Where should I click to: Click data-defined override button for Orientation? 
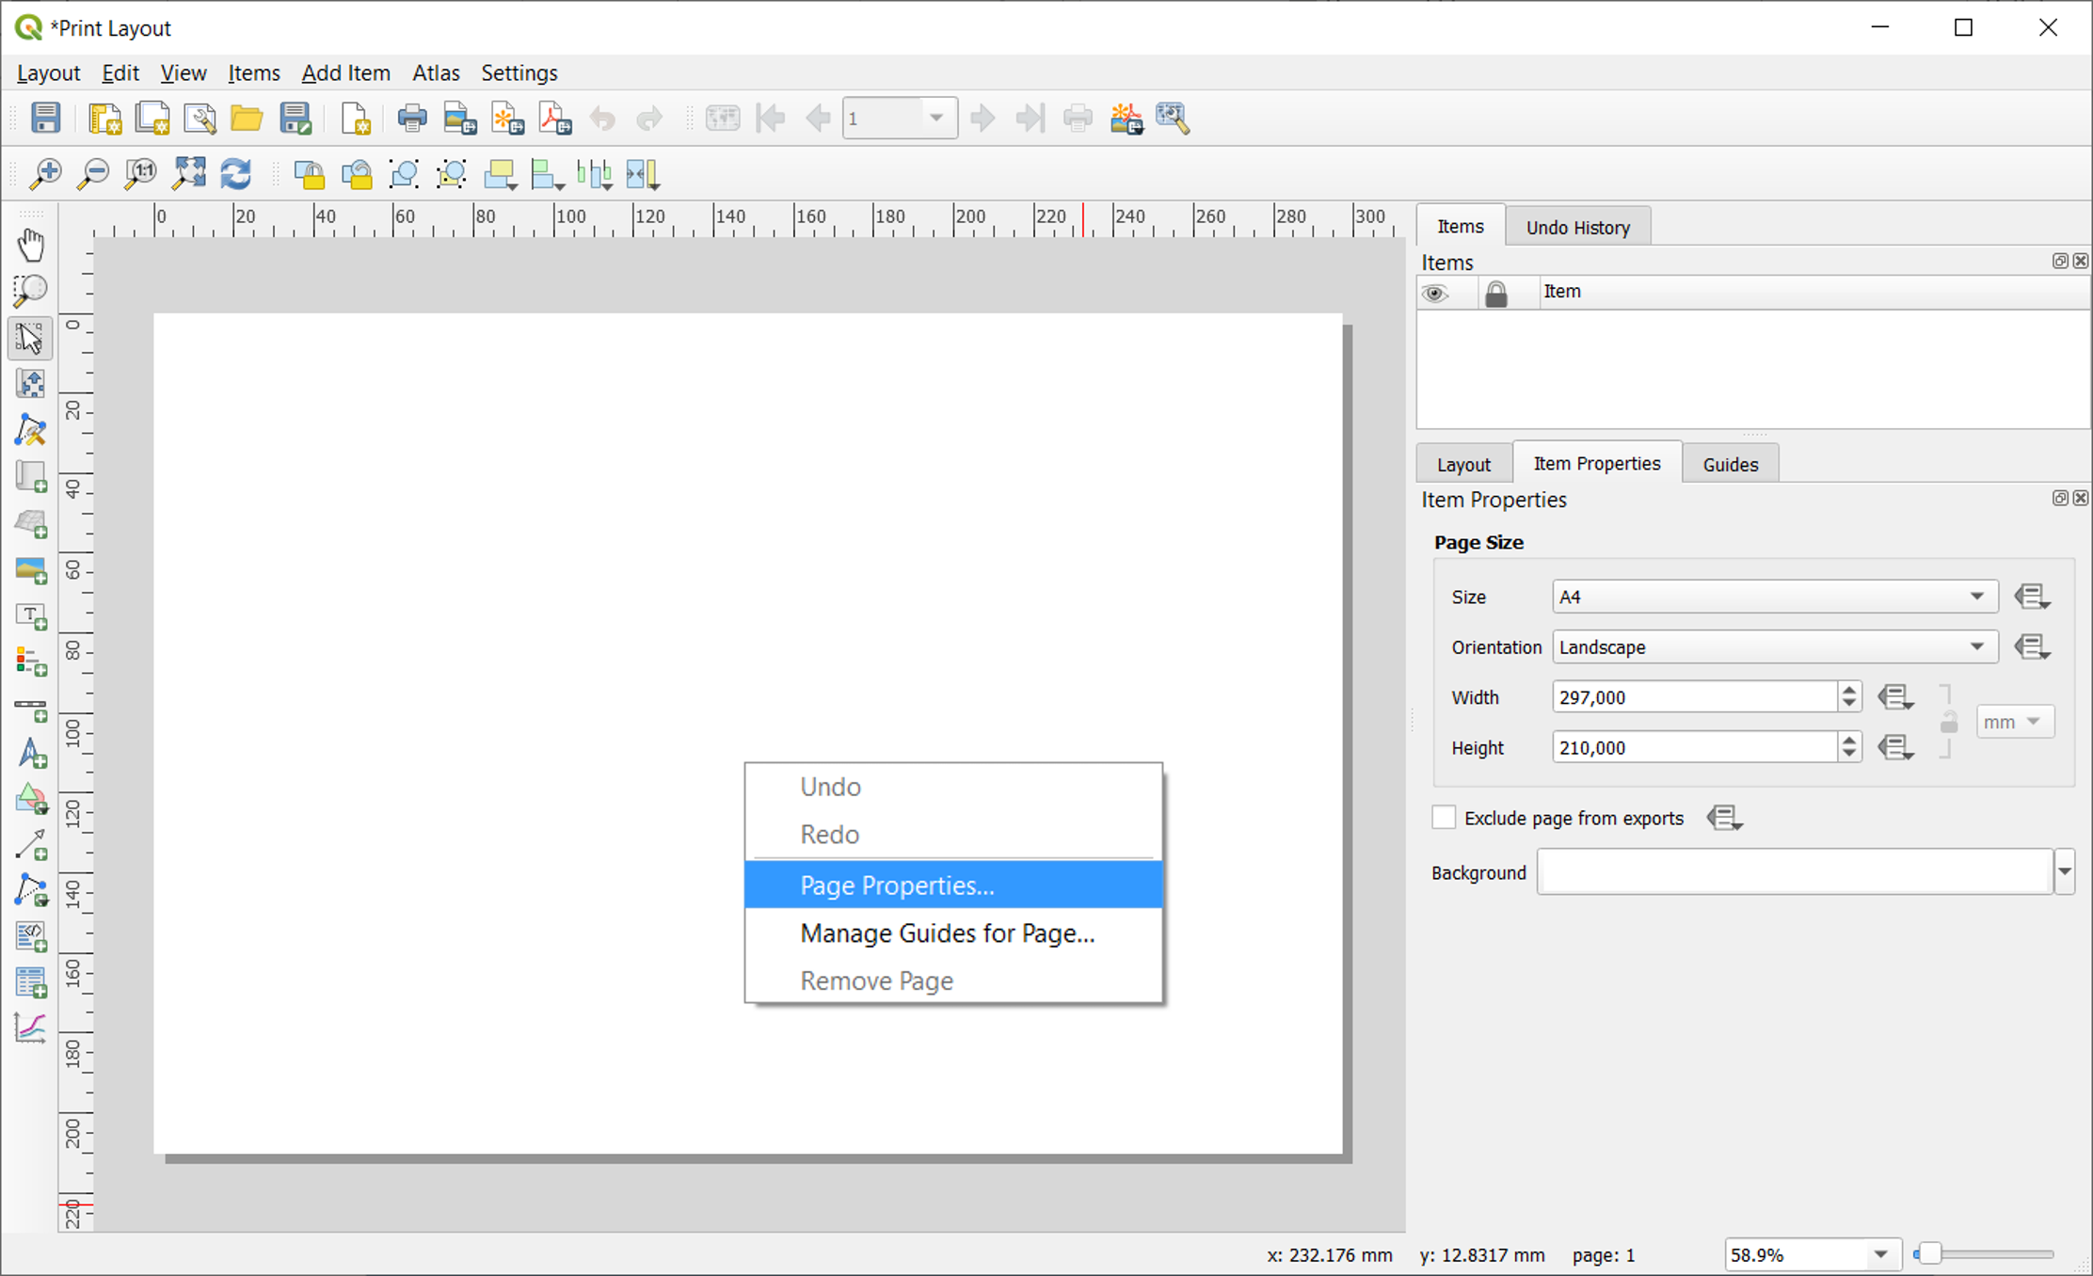tap(2032, 647)
